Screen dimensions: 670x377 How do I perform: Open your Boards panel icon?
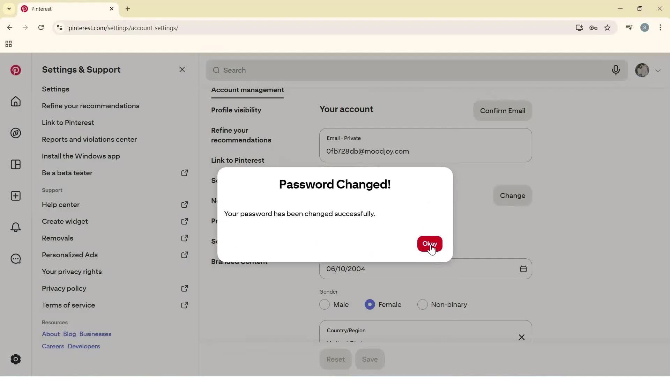point(15,164)
